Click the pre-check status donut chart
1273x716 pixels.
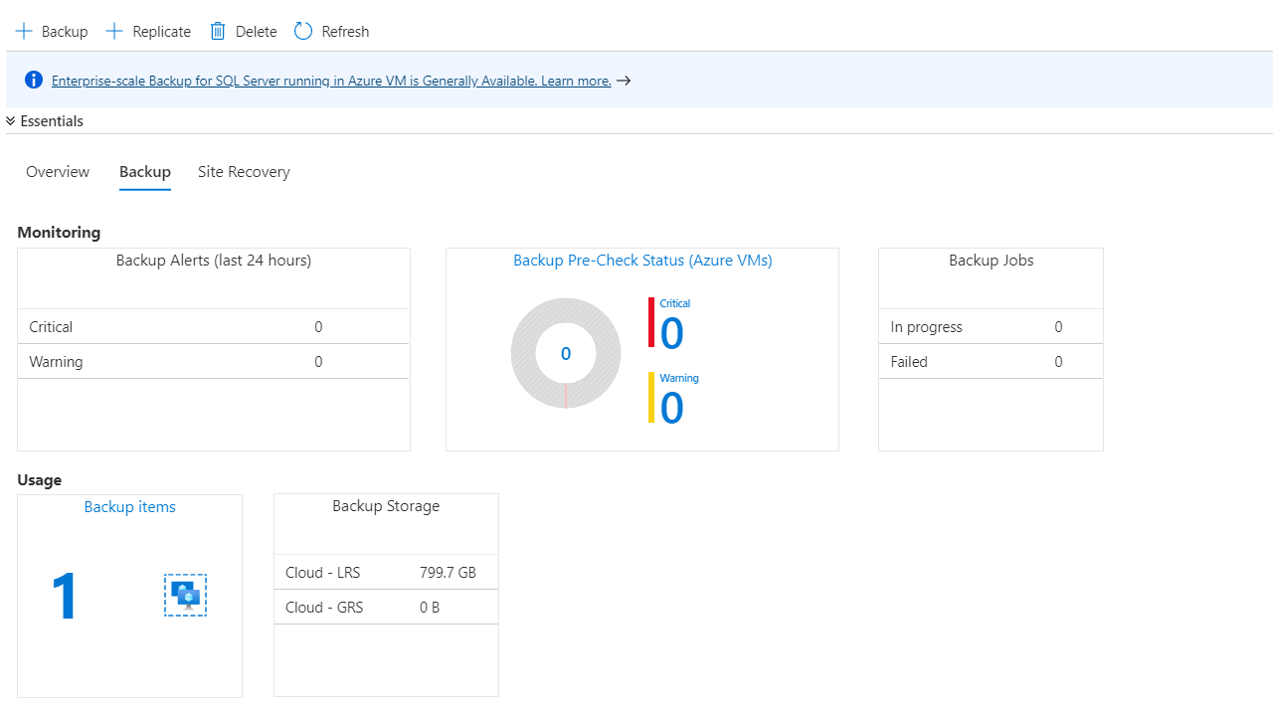point(566,353)
